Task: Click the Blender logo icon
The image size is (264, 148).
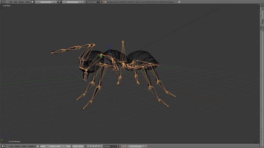Action: click(106, 2)
